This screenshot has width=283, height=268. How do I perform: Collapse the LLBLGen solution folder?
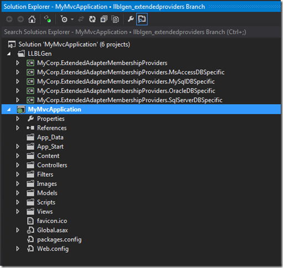tap(9, 54)
